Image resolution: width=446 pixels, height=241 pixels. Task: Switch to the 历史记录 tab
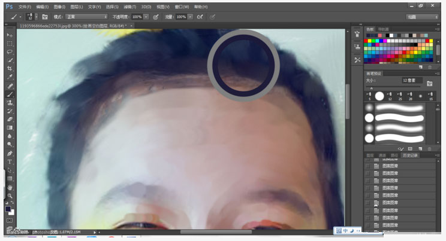tap(410, 155)
